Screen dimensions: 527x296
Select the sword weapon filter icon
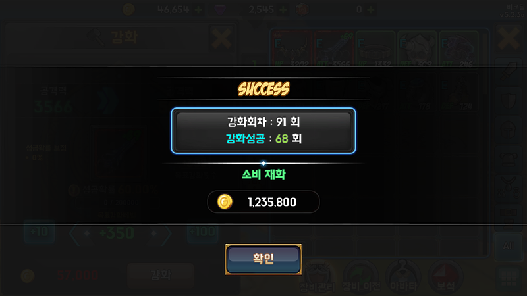point(509,71)
